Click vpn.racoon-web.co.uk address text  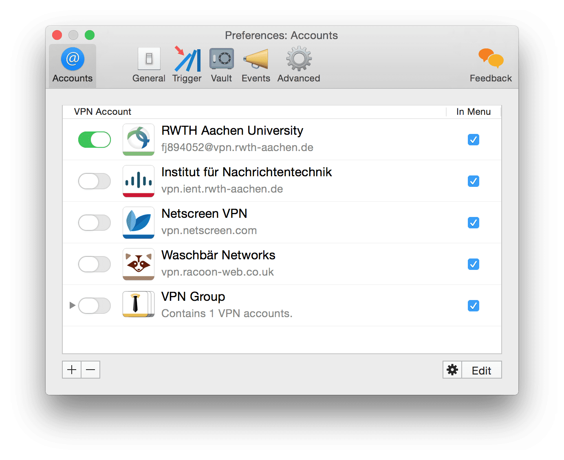[218, 272]
